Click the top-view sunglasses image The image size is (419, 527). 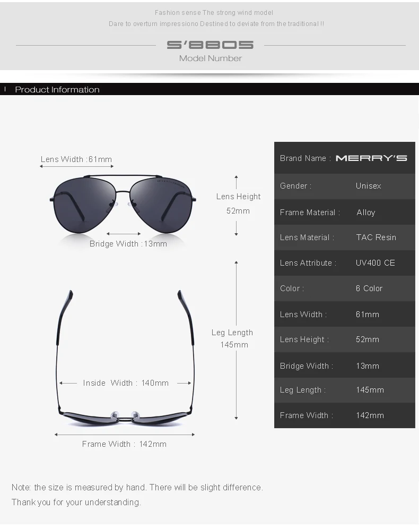tap(125, 358)
